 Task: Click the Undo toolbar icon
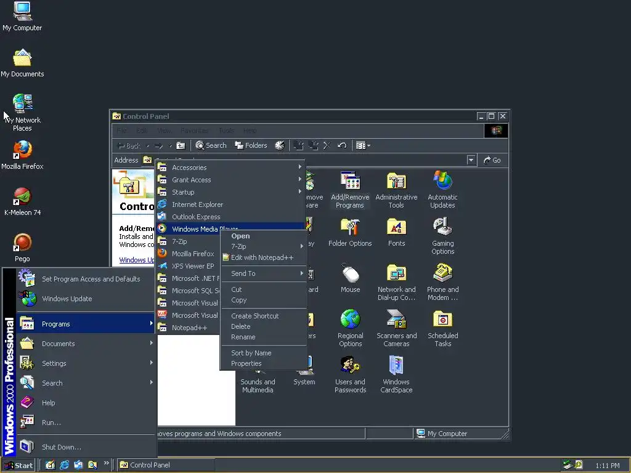(x=342, y=145)
